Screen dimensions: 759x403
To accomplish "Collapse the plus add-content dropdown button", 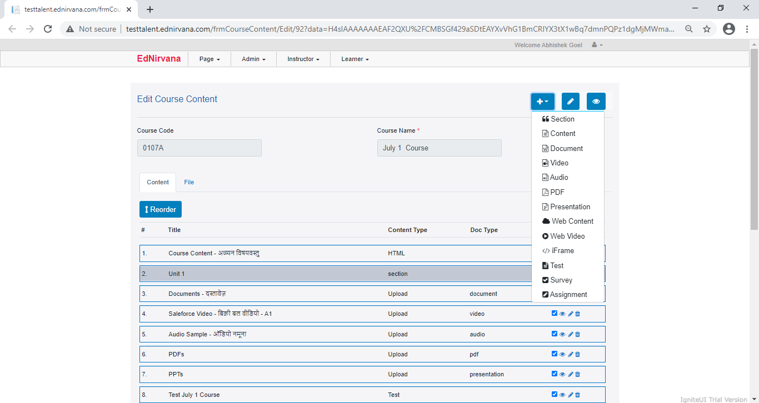I will (542, 102).
